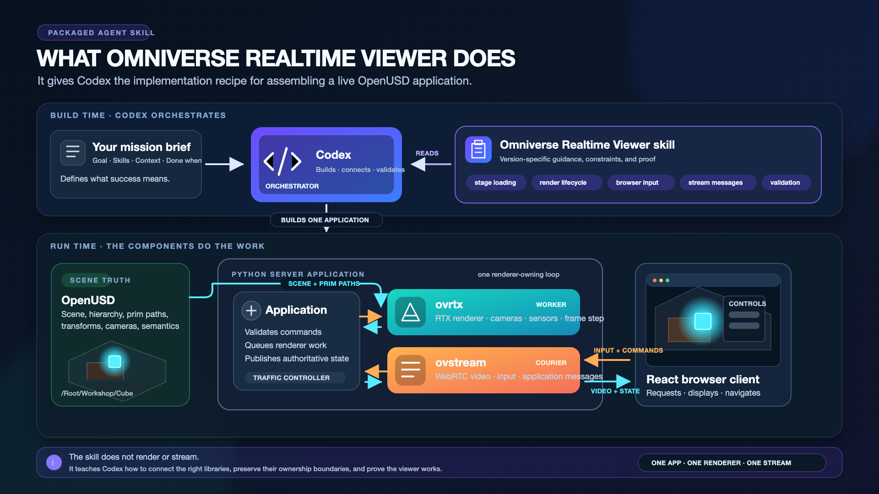Viewport: 879px width, 494px height.
Task: Click the green window dot in browser client
Action: coord(667,280)
